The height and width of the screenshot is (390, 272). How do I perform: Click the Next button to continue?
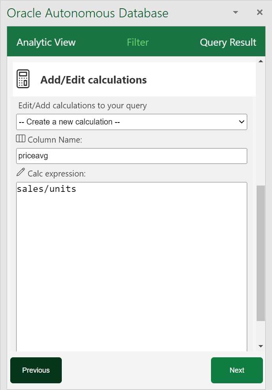click(237, 370)
